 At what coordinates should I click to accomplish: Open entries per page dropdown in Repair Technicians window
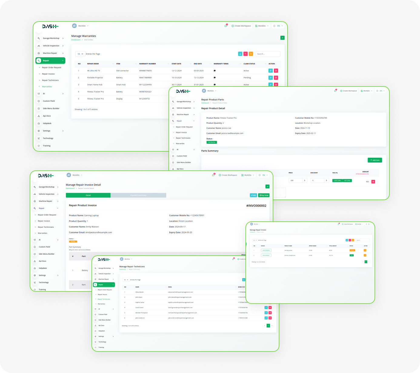(126, 280)
